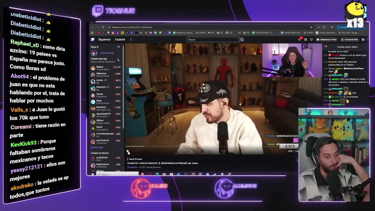Open ElMariana channel in sidebar

tap(105, 75)
